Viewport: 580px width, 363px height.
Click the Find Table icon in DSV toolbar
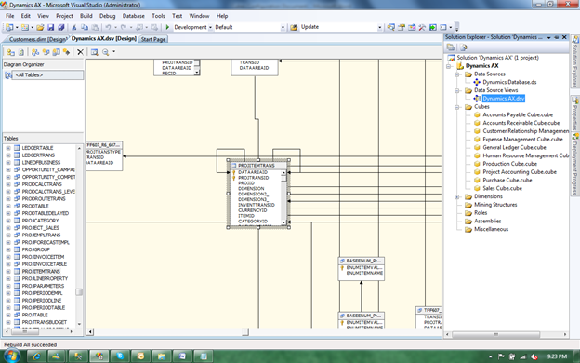point(94,52)
